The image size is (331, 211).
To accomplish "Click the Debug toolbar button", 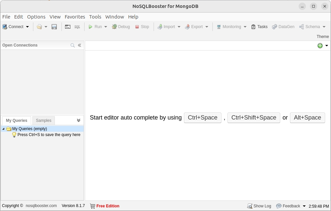I will [121, 27].
